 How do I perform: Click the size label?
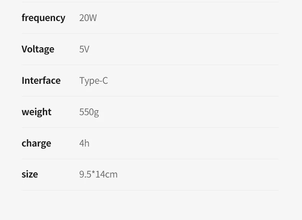30,174
